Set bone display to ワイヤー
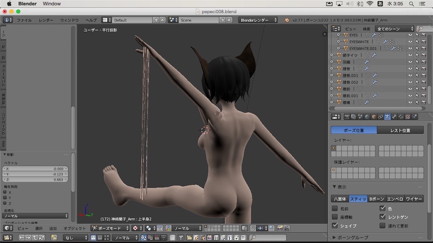The width and height of the screenshot is (433, 243). tap(414, 199)
